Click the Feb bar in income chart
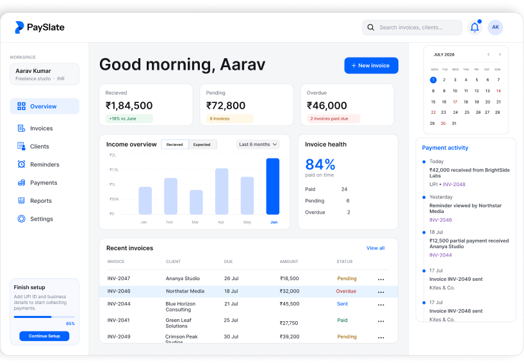 170,196
